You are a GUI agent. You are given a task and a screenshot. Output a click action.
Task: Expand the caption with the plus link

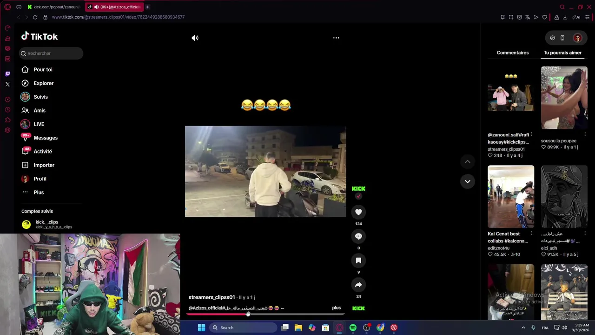(336, 308)
